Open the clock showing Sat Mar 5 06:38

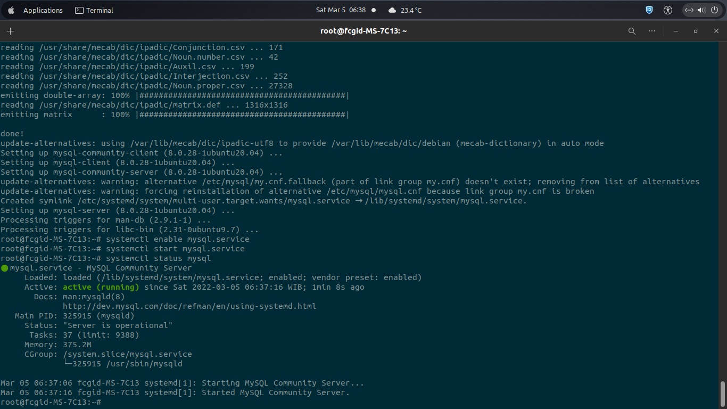coord(341,10)
